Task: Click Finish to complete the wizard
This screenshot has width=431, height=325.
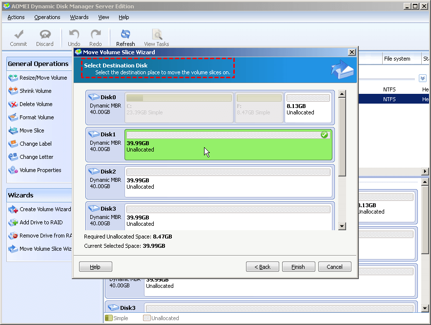Action: click(x=298, y=267)
